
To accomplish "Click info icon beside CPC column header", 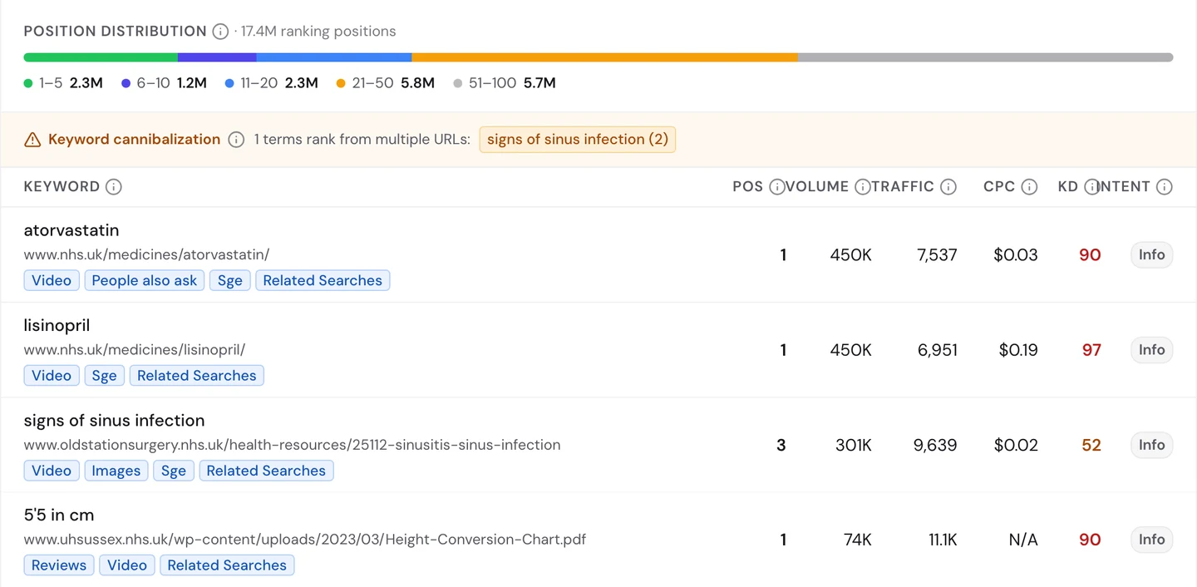I will [1029, 187].
